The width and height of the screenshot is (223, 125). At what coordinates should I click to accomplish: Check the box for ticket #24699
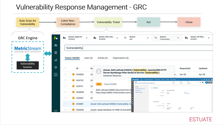click(x=66, y=92)
